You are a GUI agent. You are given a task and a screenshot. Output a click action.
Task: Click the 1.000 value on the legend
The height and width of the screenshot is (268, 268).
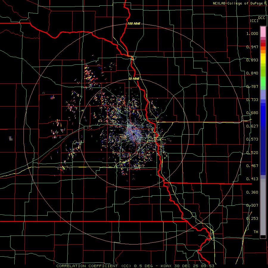(x=252, y=33)
